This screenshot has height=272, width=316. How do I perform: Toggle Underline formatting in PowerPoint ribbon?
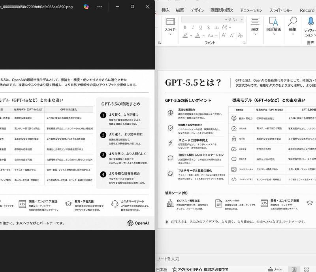coord(201,27)
